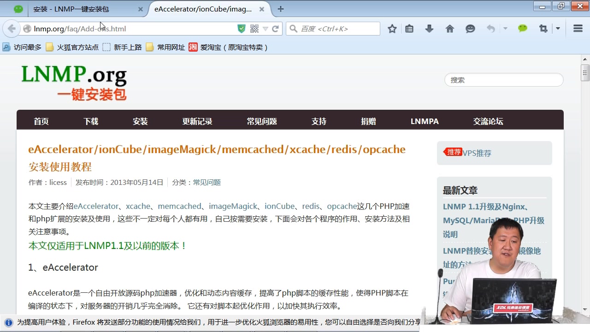Click the info icon in notification bar
590x332 pixels.
pos(8,322)
